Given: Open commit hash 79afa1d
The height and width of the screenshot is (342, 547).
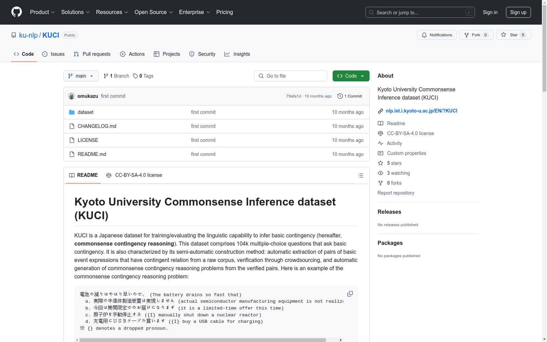Looking at the screenshot, I should tap(293, 96).
